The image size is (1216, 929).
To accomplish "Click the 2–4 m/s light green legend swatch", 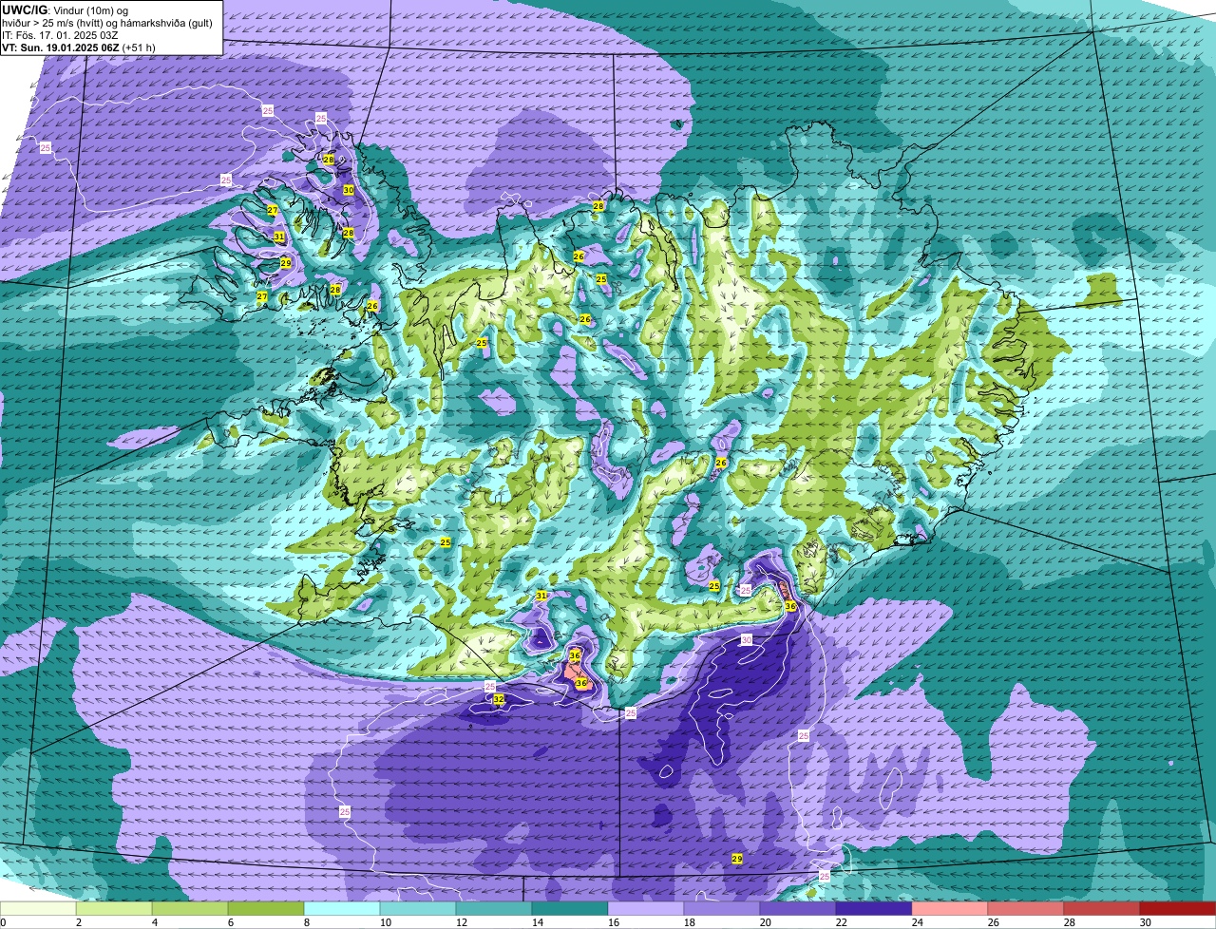I will point(114,909).
